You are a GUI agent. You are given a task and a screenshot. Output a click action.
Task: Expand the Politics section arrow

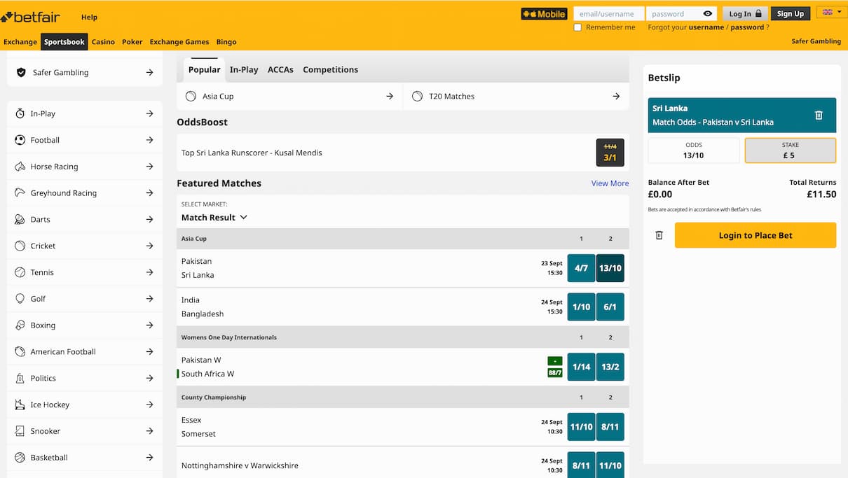pyautogui.click(x=149, y=378)
